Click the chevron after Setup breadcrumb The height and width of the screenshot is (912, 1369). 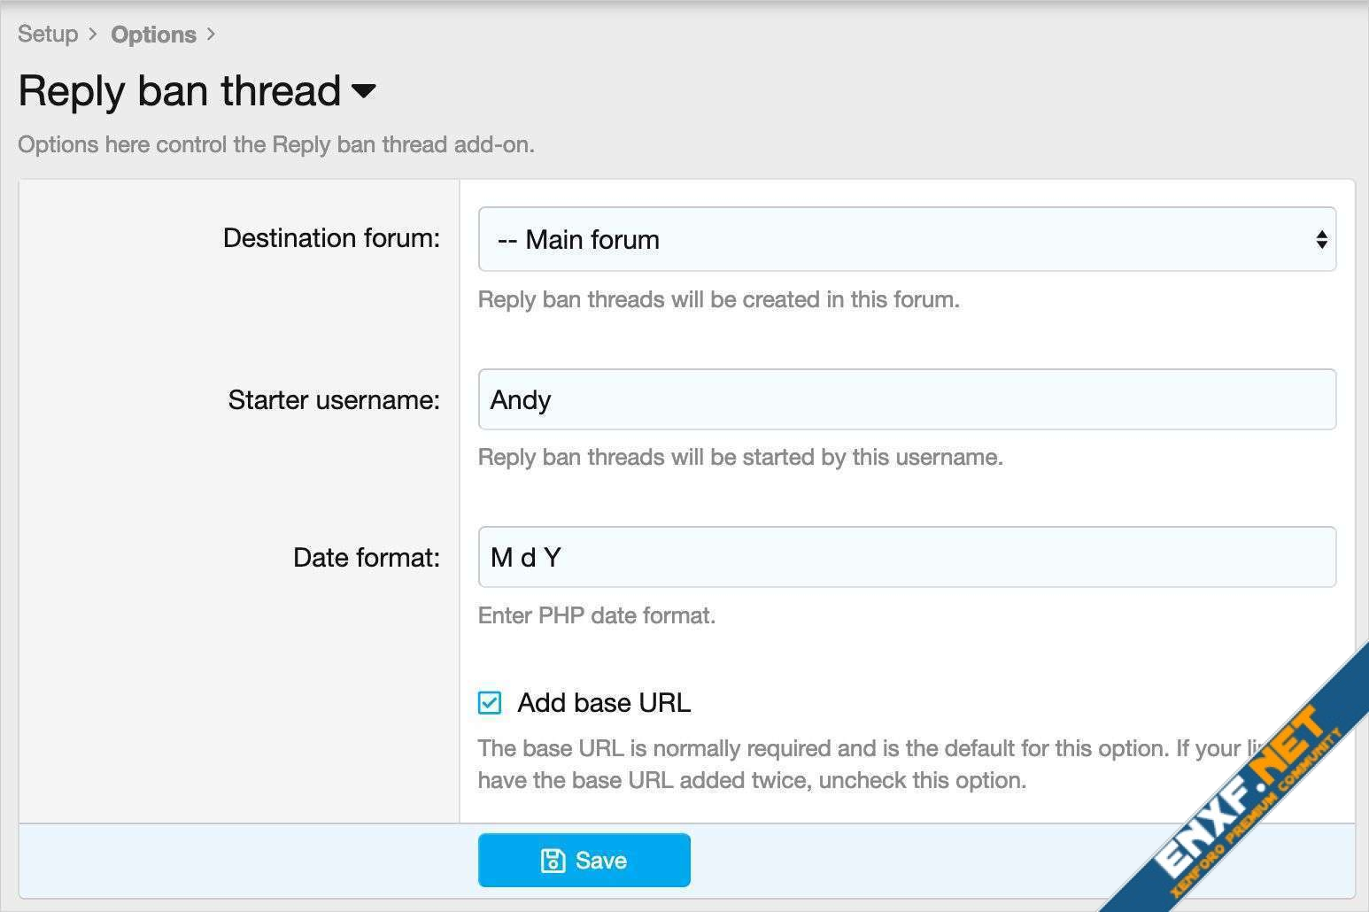pyautogui.click(x=92, y=35)
